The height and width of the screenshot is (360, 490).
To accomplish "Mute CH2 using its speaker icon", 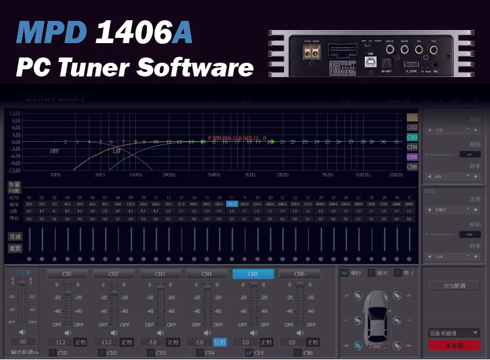I will [x=114, y=333].
